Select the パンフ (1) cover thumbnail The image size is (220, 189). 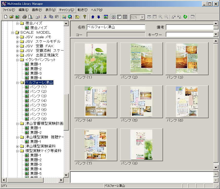pos(96,59)
